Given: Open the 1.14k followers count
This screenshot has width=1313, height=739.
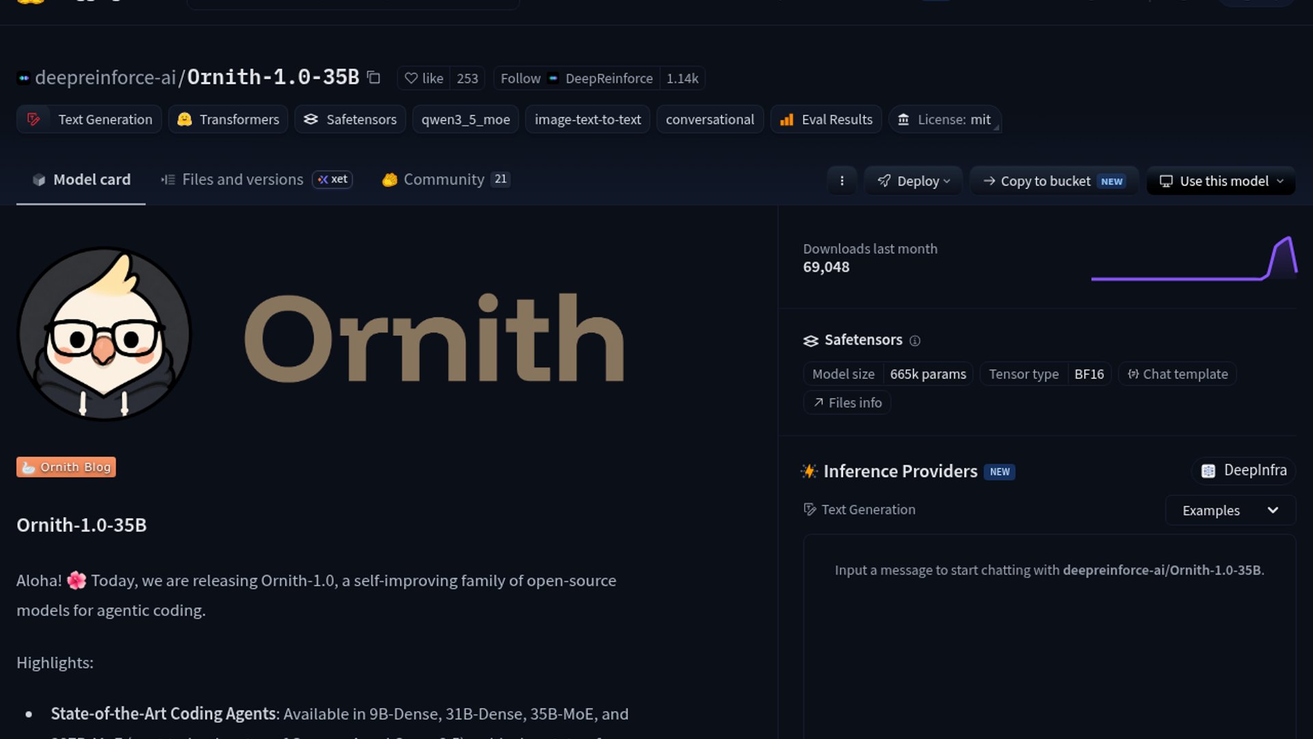Looking at the screenshot, I should click(x=682, y=78).
